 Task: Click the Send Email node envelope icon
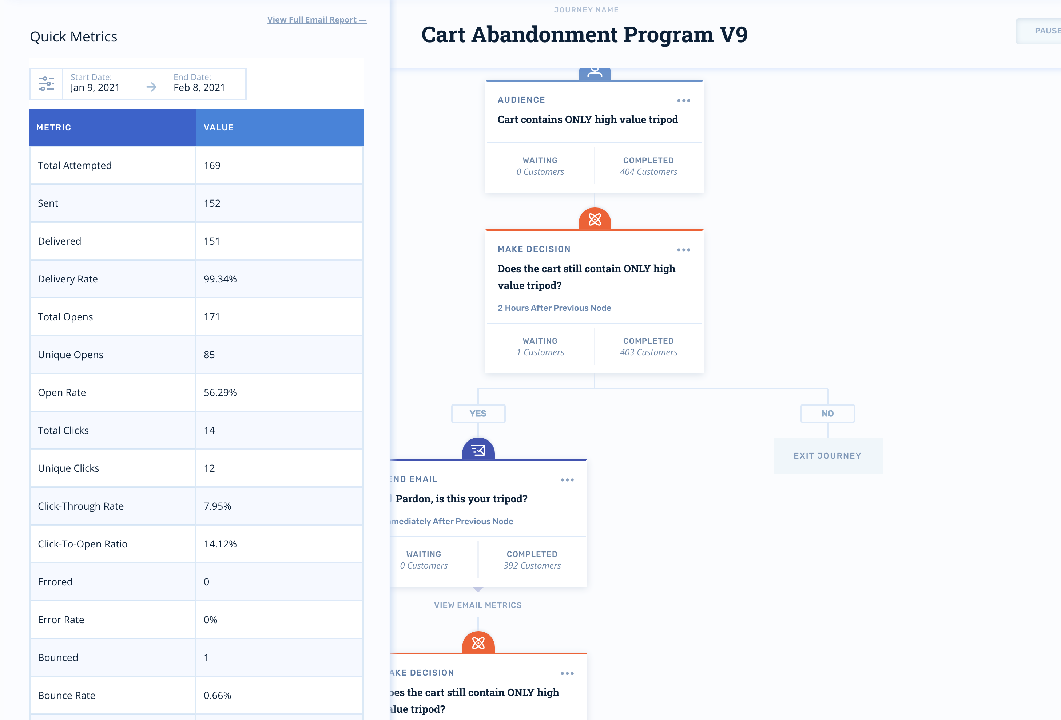(478, 451)
